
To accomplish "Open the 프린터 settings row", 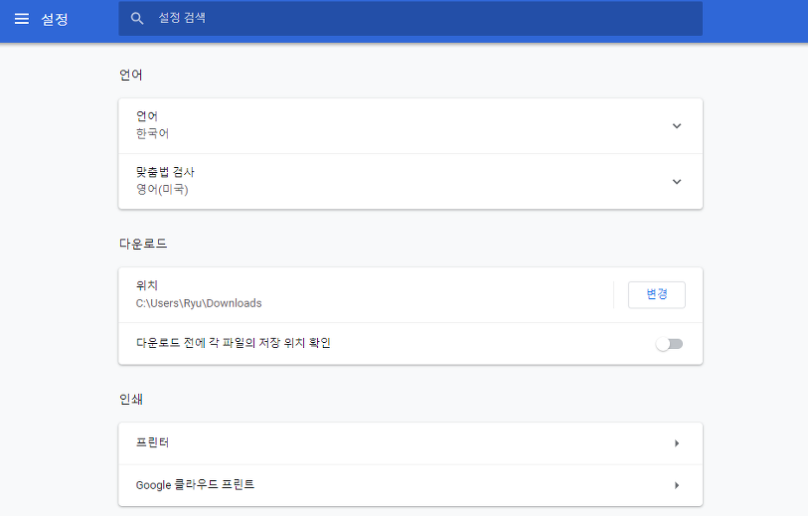I will pyautogui.click(x=410, y=443).
